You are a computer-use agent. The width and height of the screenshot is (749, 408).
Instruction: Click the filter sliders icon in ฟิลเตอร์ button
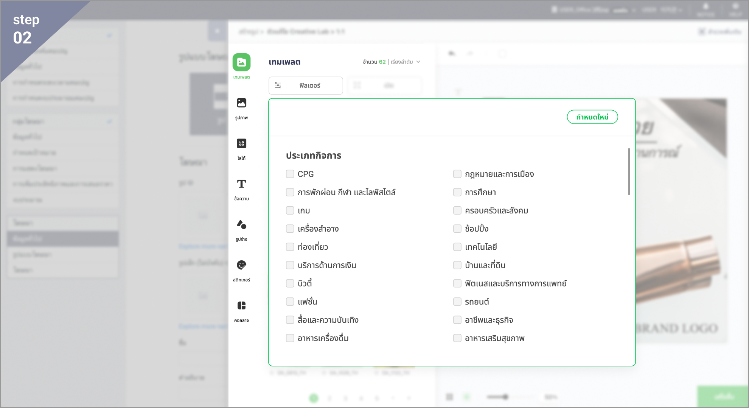pyautogui.click(x=278, y=85)
